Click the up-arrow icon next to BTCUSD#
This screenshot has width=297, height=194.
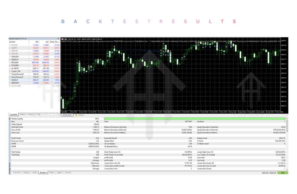tap(10, 63)
